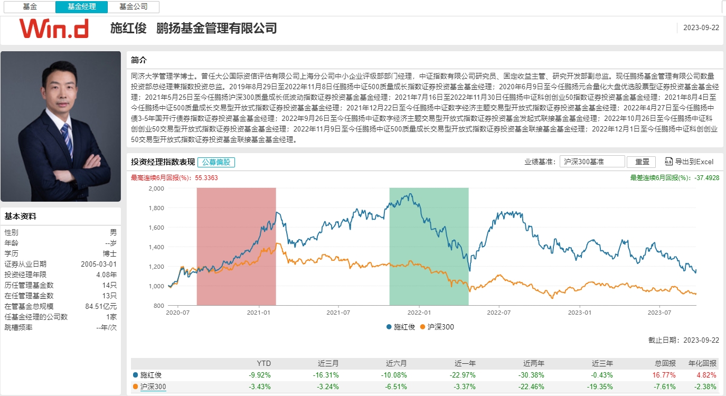
Task: Click the 在任管理基金数 value 13只
Action: (x=110, y=296)
